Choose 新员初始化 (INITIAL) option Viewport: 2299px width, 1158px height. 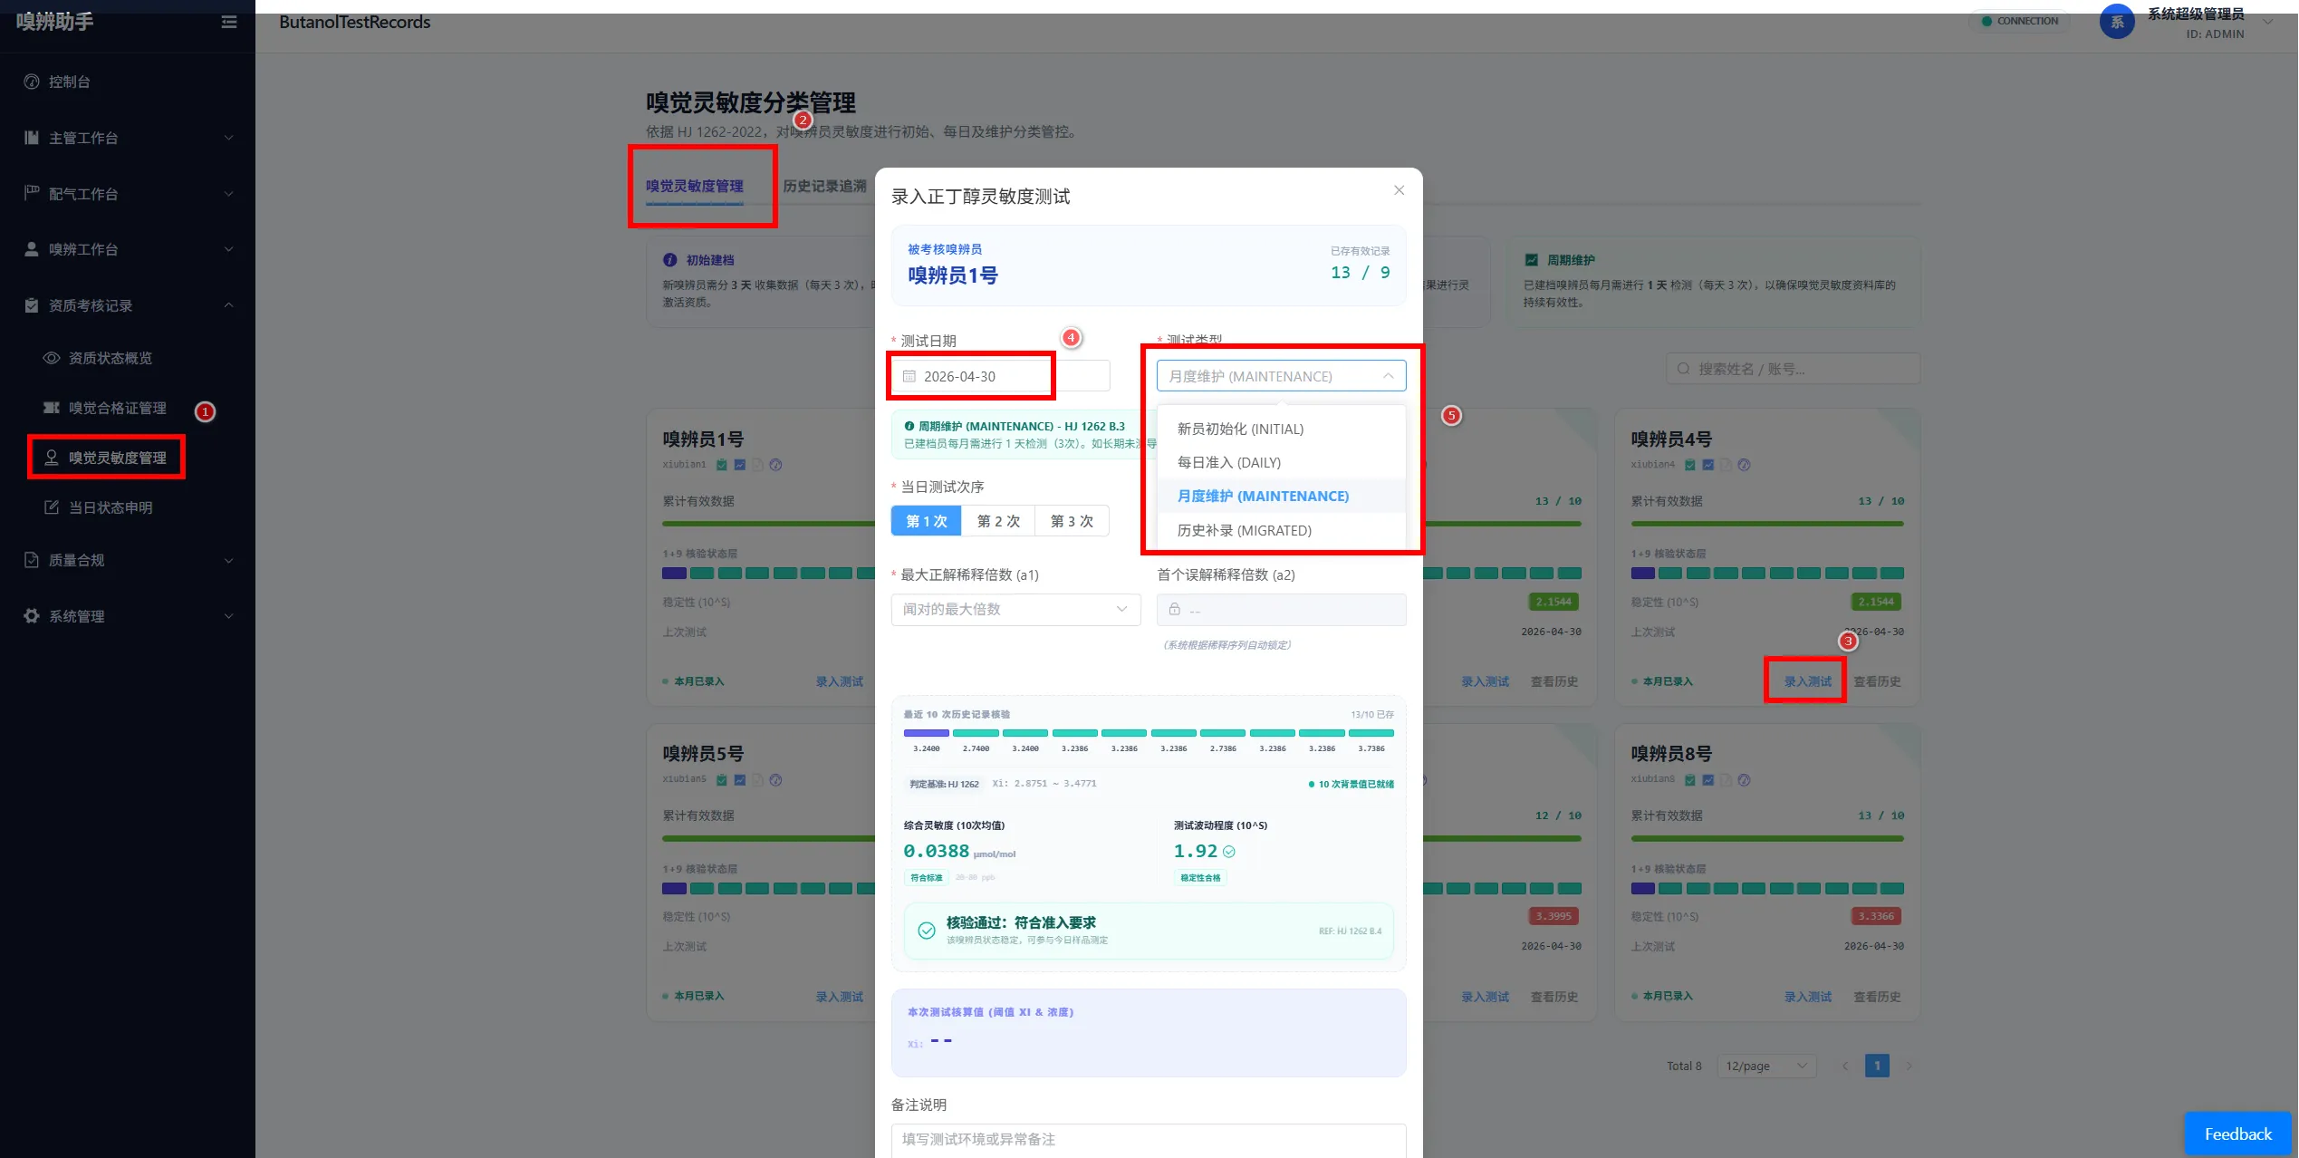[1281, 429]
